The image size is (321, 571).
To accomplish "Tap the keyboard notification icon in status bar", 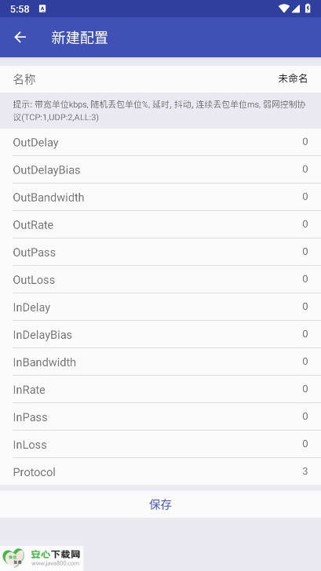I will coord(42,9).
